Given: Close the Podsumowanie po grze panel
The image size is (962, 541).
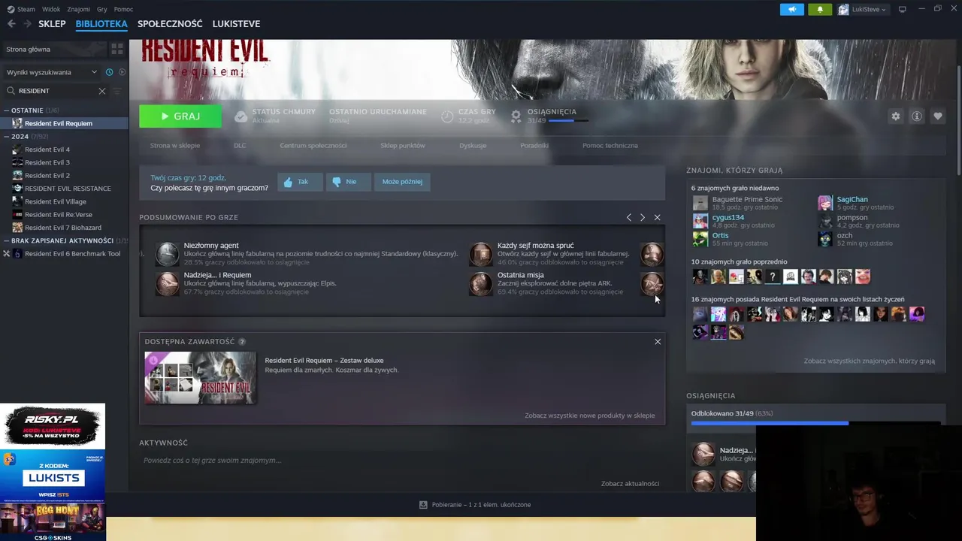Looking at the screenshot, I should 657,217.
